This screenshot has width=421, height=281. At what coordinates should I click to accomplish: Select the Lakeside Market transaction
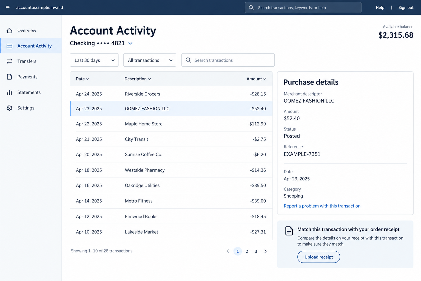click(x=171, y=232)
